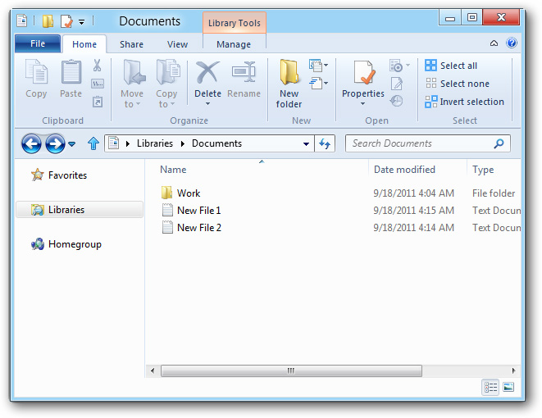Click quick access Properties icon in title bar
Viewport: 542px width, 418px height.
pos(66,21)
